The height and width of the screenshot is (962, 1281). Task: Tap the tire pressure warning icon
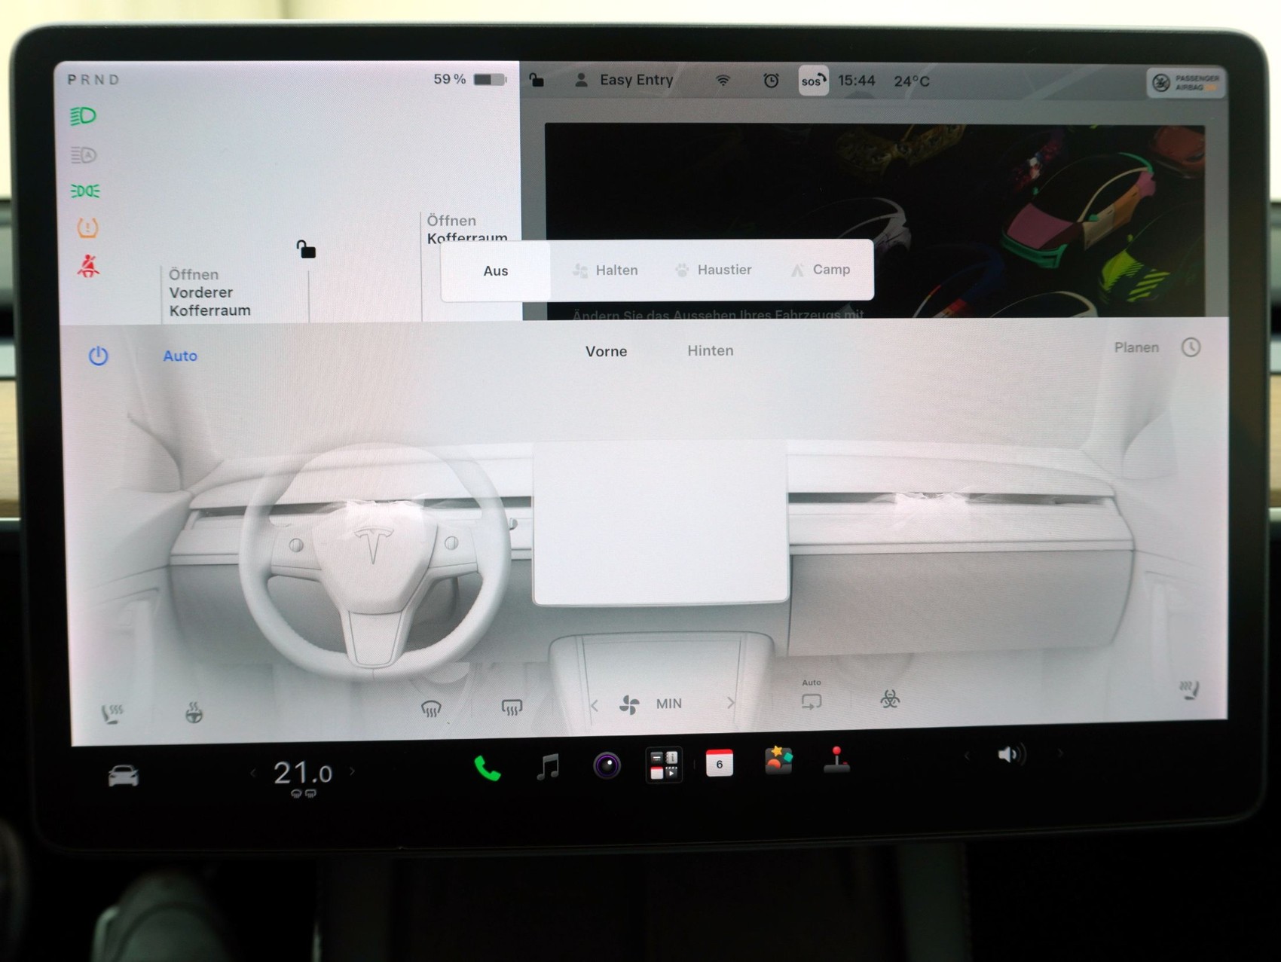pyautogui.click(x=87, y=228)
